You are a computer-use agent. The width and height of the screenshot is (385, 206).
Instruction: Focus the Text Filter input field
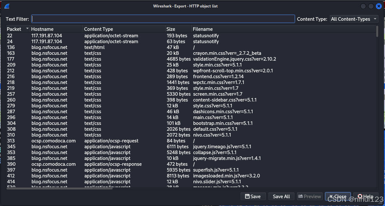coord(163,19)
